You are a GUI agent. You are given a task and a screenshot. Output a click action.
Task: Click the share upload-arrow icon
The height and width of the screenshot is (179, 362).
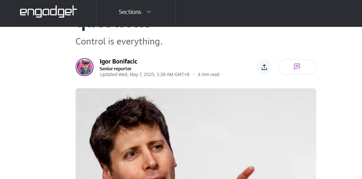coord(264,67)
